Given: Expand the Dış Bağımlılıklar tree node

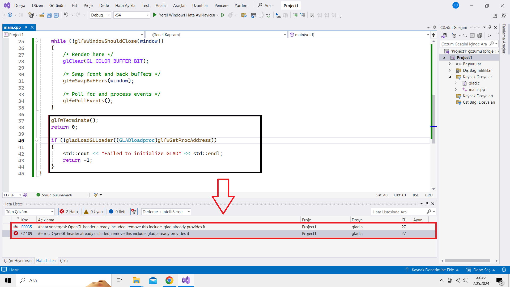Looking at the screenshot, I should tap(450, 70).
